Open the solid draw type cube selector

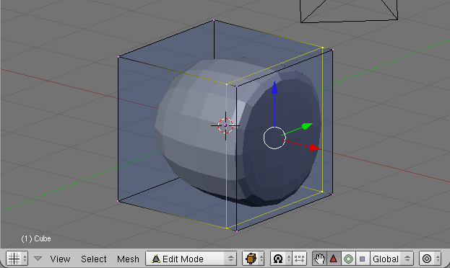click(x=253, y=259)
